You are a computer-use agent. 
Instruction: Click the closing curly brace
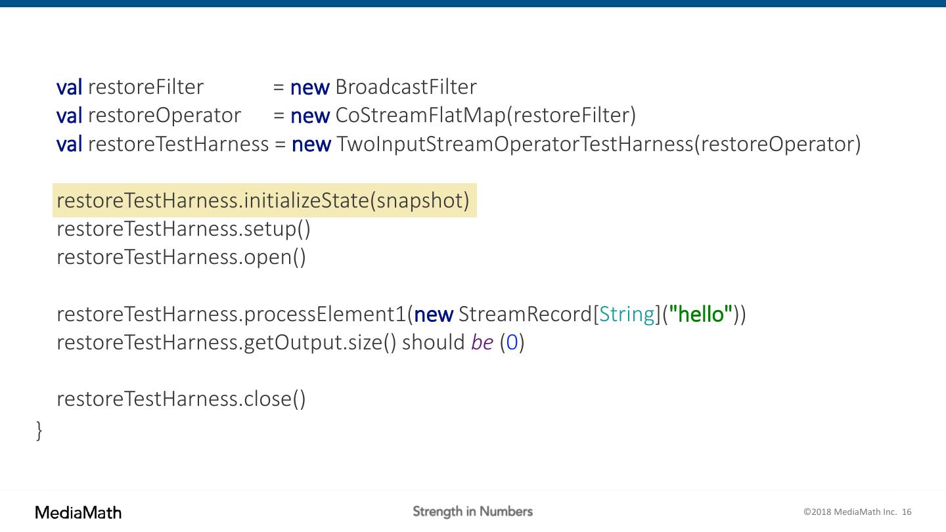pos(39,430)
